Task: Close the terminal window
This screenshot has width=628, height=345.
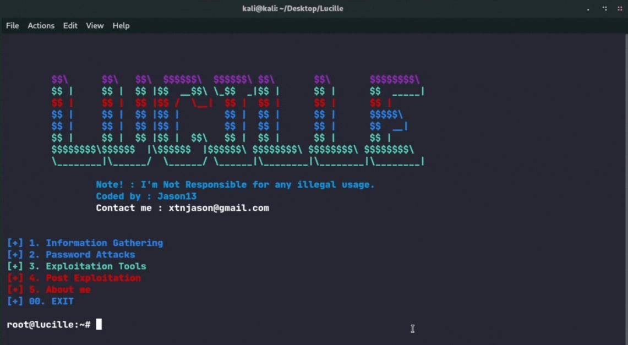Action: click(620, 8)
